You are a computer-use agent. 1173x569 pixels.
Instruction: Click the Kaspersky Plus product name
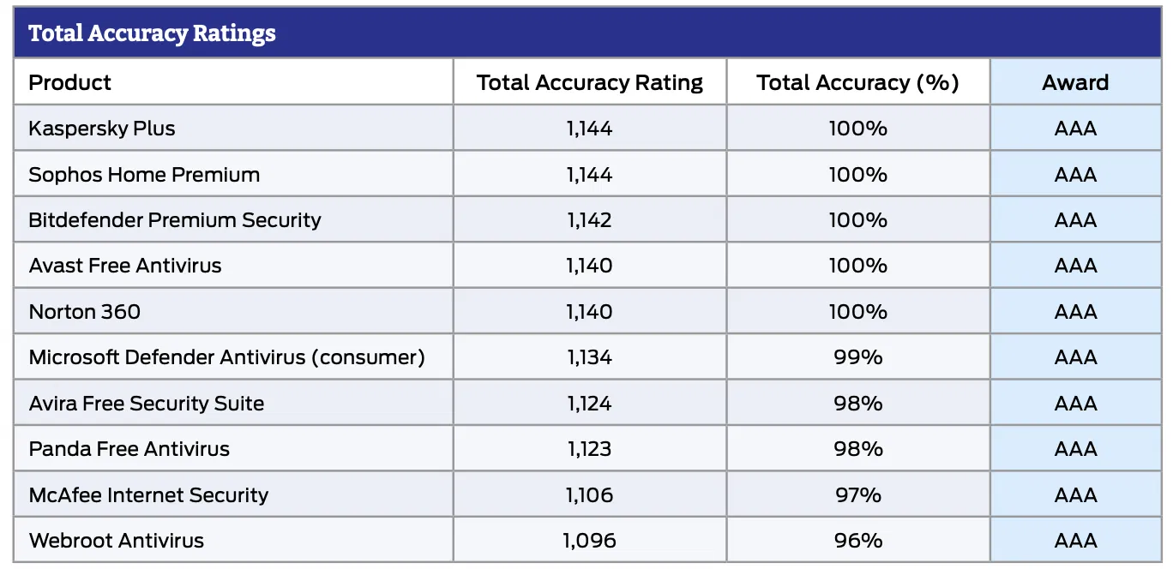[102, 129]
